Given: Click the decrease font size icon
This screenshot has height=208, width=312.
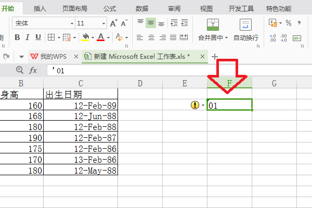Looking at the screenshot, I should [x=124, y=23].
